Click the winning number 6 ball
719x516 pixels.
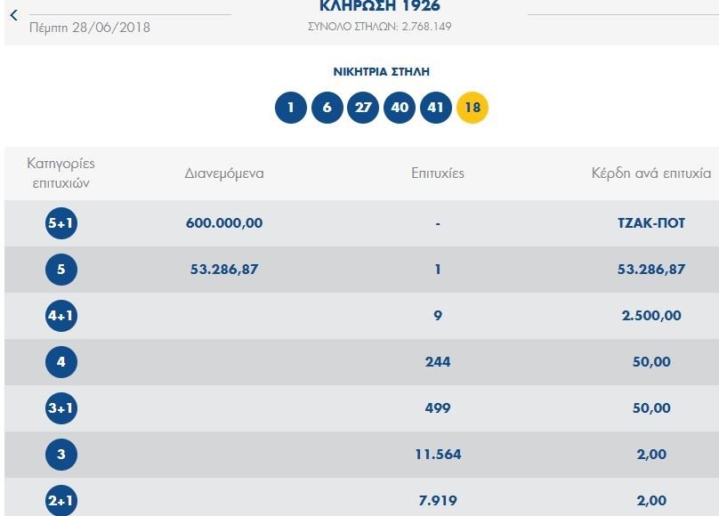(327, 109)
